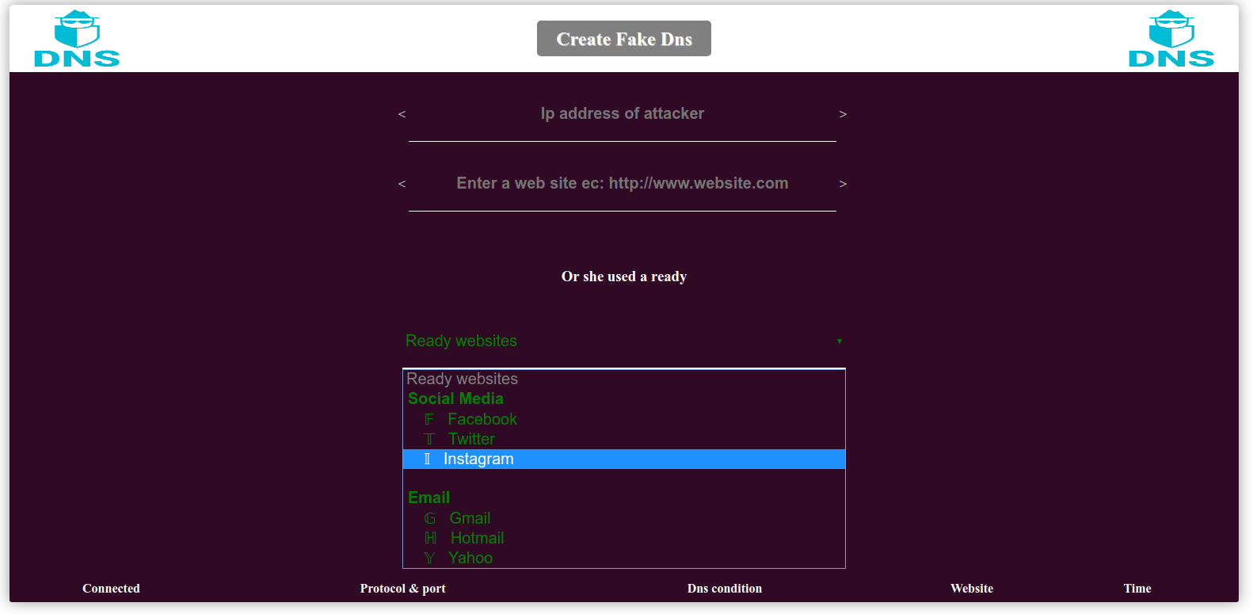Click the Email group heading
Image resolution: width=1253 pixels, height=614 pixels.
coord(428,498)
